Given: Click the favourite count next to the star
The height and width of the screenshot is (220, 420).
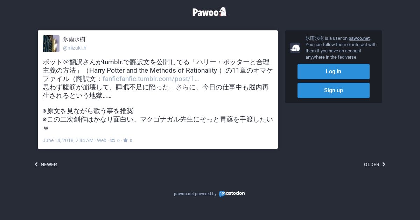Looking at the screenshot, I should coord(131,141).
